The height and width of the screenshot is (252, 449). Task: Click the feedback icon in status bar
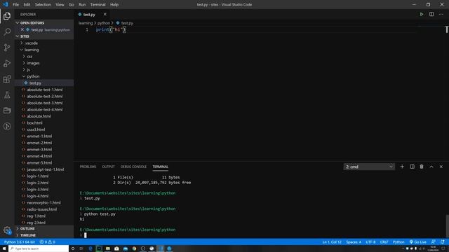tap(434, 242)
